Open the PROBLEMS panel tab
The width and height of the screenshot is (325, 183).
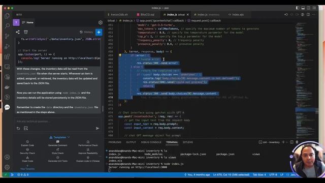[115, 142]
